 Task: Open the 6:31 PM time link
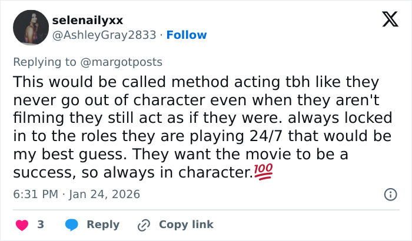[35, 194]
